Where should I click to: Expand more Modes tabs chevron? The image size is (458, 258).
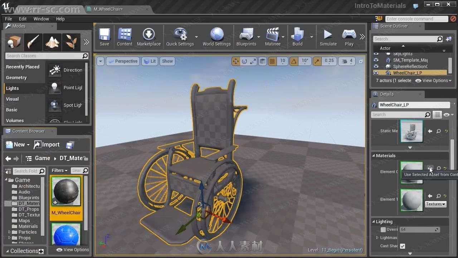[86, 42]
